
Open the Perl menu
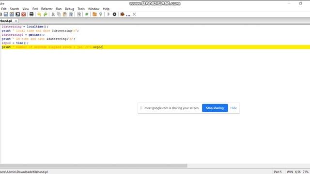(35, 9)
